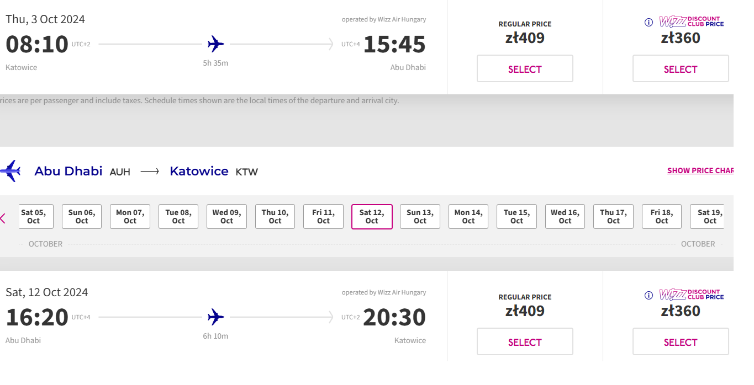This screenshot has height=385, width=754.
Task: Choose Wed 16 Oct return date
Action: pos(565,217)
